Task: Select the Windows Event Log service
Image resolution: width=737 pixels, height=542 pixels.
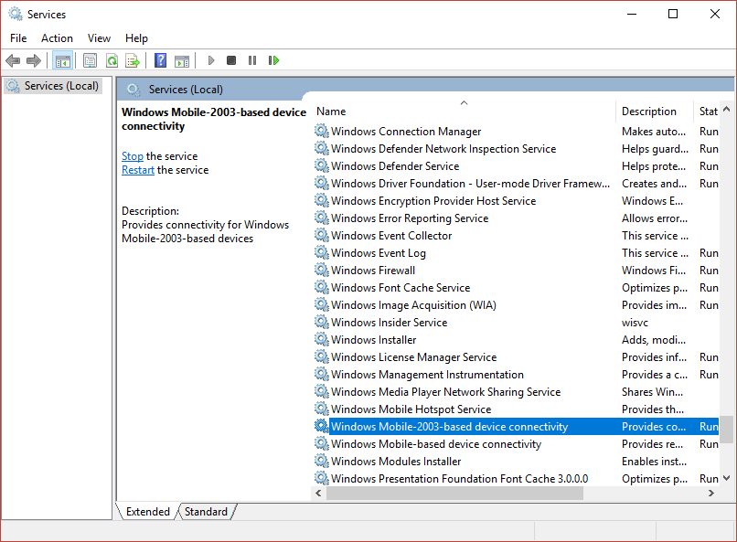Action: 516,253
